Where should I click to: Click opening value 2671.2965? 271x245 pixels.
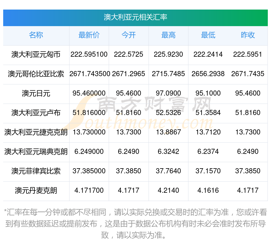point(128,74)
